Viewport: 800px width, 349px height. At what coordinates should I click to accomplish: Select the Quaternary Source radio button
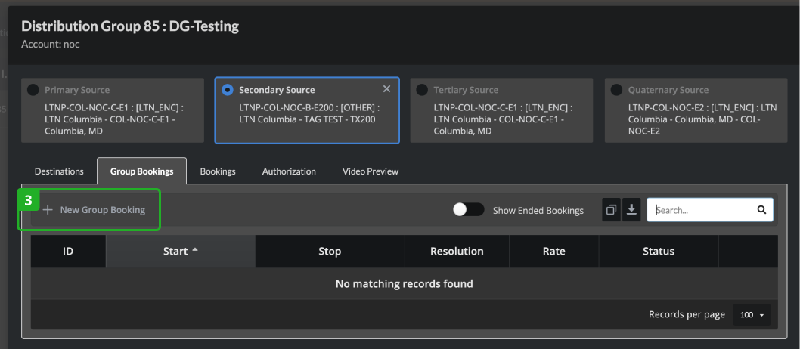(616, 90)
